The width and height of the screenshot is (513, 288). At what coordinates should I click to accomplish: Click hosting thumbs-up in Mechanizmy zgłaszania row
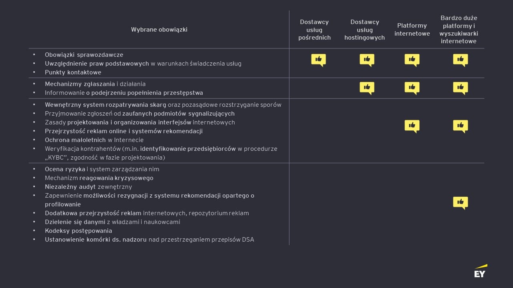click(367, 88)
